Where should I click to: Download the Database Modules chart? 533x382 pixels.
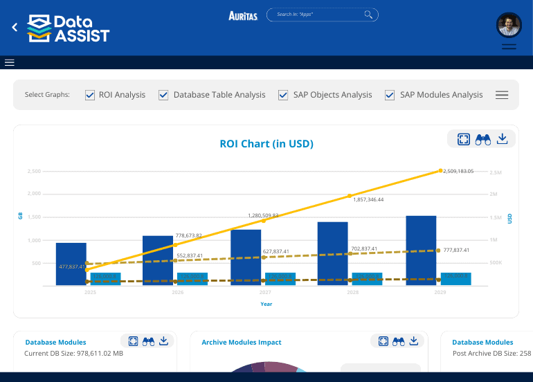click(163, 340)
